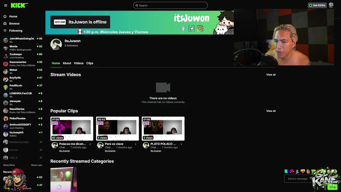Image resolution: width=341 pixels, height=192 pixels.
Task: Click the green Chat button
Action: point(332,187)
